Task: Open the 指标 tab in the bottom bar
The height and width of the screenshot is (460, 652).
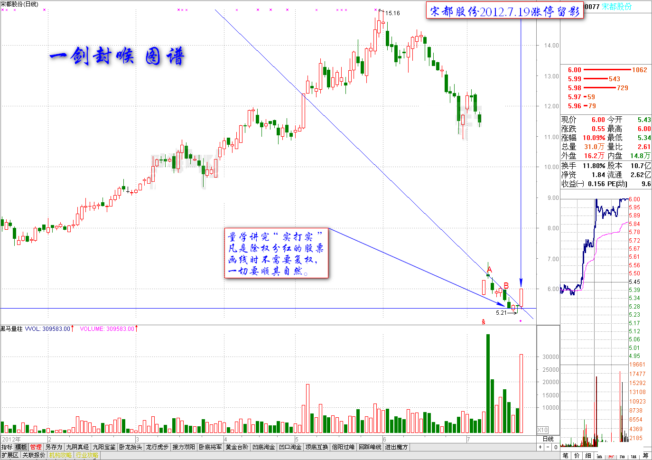Action: [7, 447]
